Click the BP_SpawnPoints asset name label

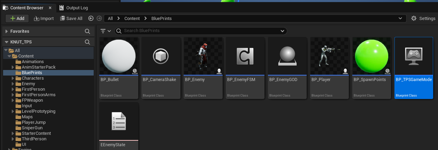pyautogui.click(x=370, y=80)
